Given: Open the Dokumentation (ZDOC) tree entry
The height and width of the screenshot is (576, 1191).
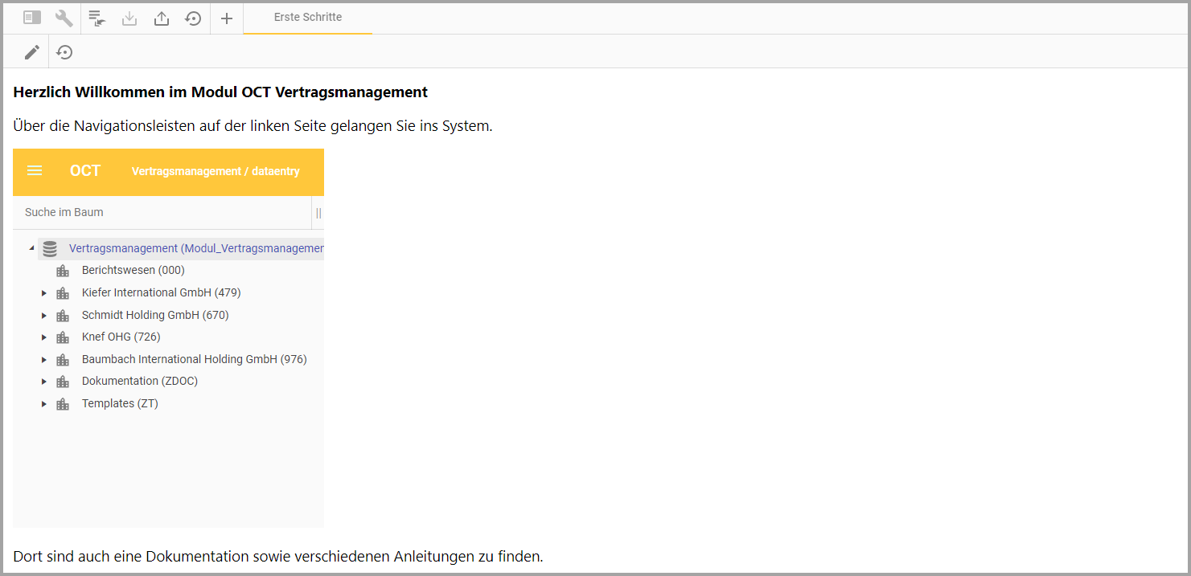Looking at the screenshot, I should point(139,381).
